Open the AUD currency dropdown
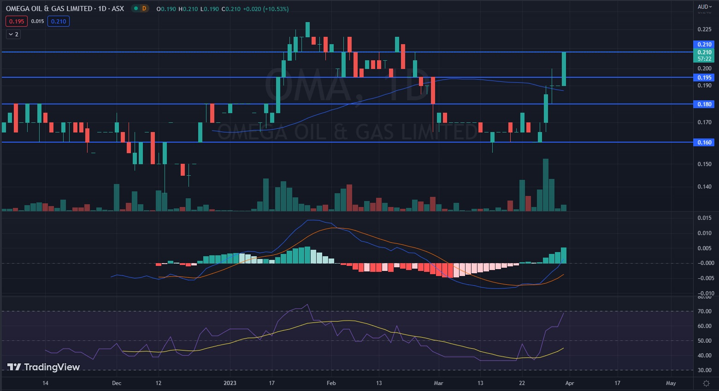Image resolution: width=719 pixels, height=391 pixels. [705, 7]
